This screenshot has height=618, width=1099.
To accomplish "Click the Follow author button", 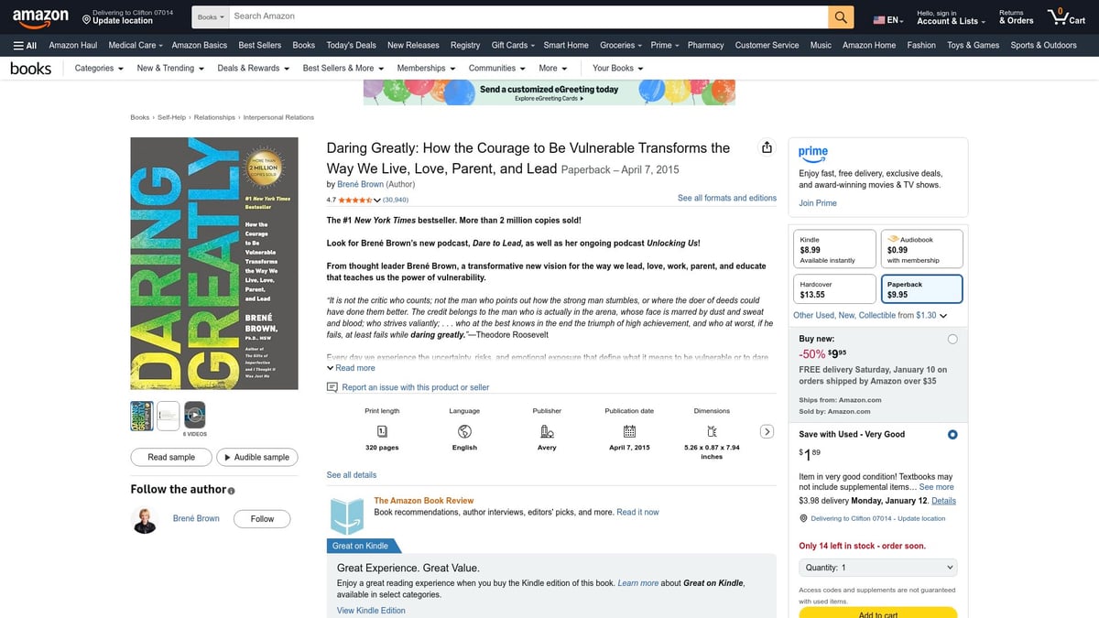I will coord(262,519).
